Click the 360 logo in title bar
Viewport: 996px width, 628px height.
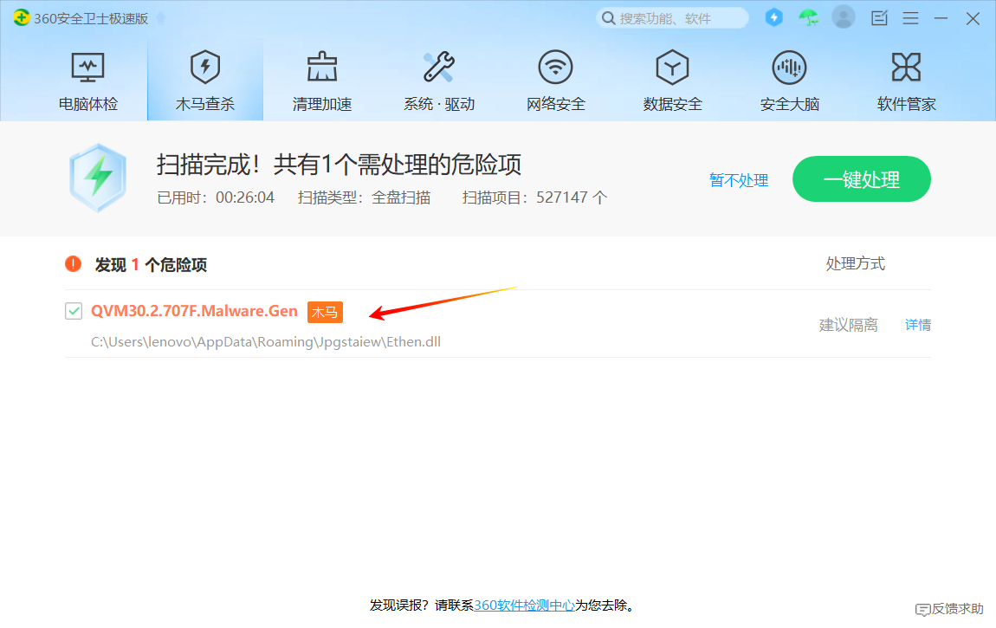21,18
